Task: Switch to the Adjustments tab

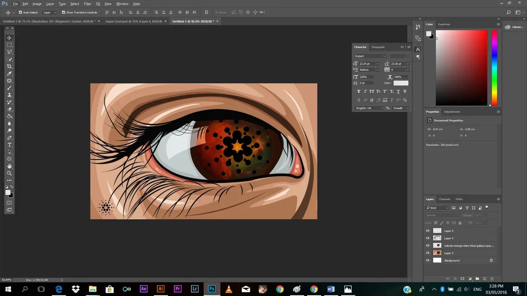Action: point(452,111)
